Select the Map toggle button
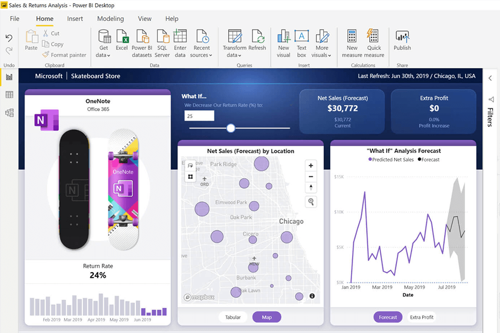 click(x=267, y=317)
